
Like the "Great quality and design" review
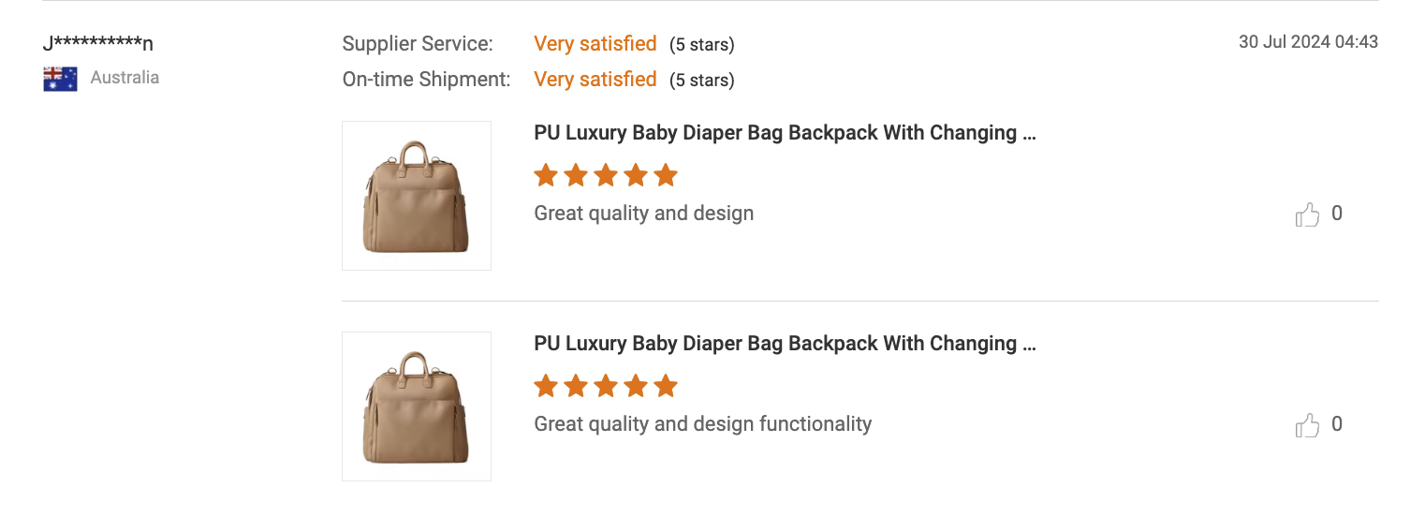point(1307,215)
